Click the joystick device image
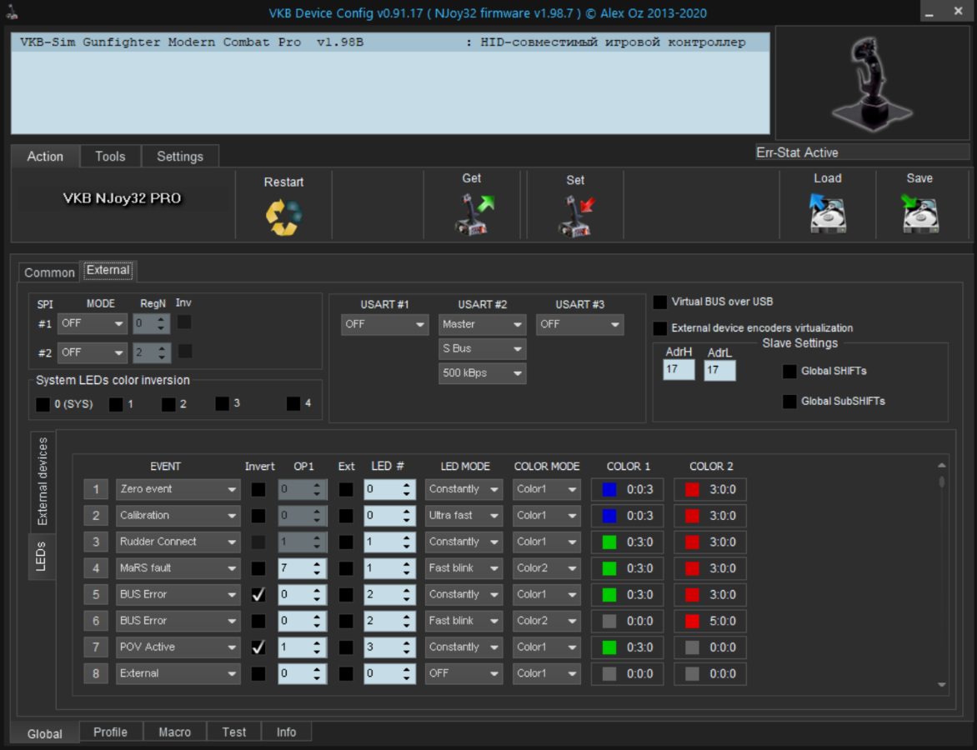Screen dimensions: 977x750 point(873,83)
